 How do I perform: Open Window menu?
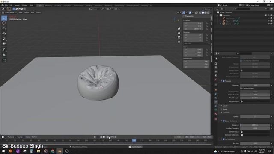[24, 5]
